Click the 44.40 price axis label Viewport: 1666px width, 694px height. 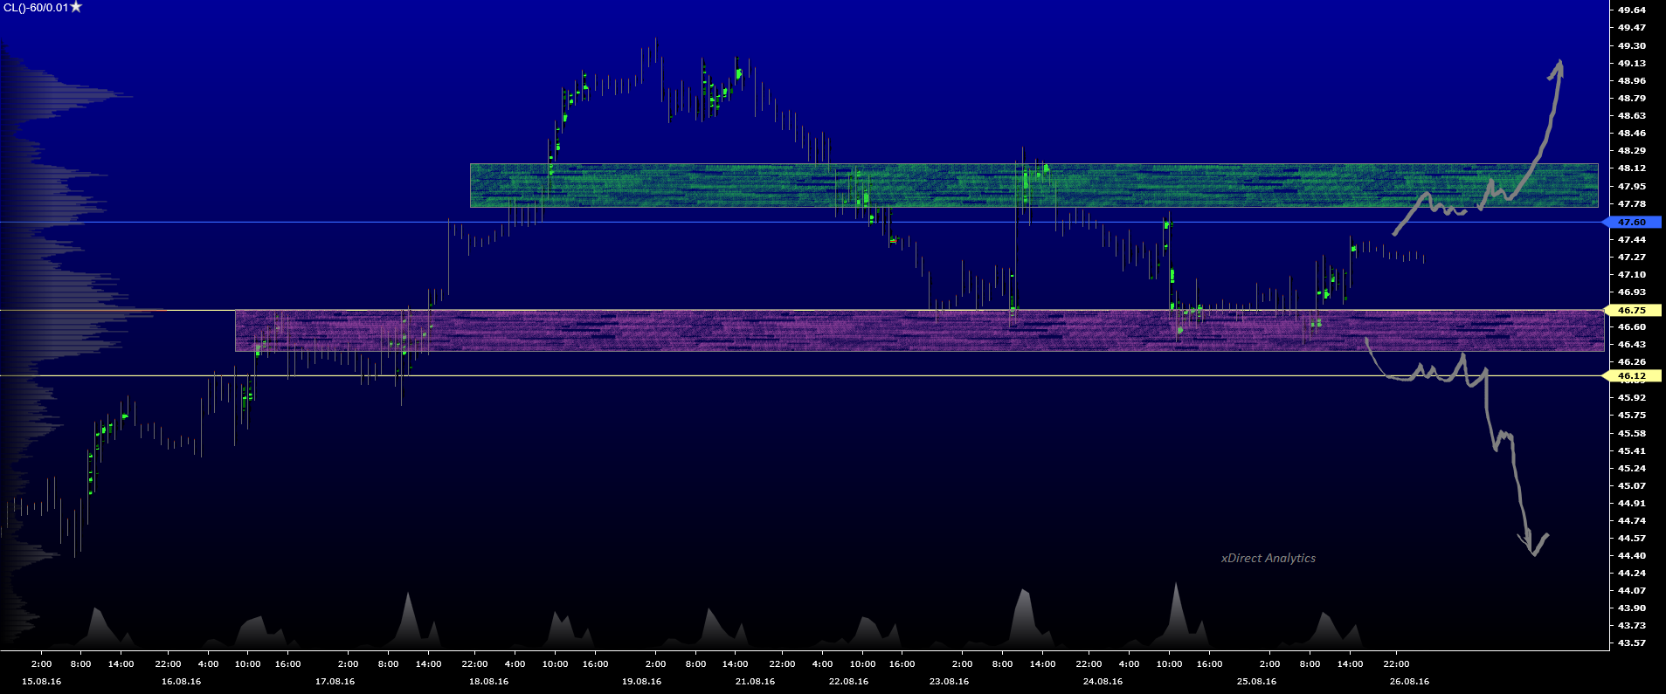coord(1631,555)
